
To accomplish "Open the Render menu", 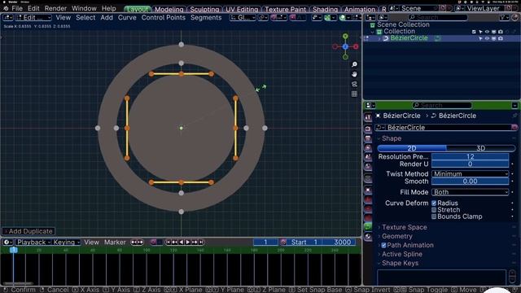I will pos(55,8).
